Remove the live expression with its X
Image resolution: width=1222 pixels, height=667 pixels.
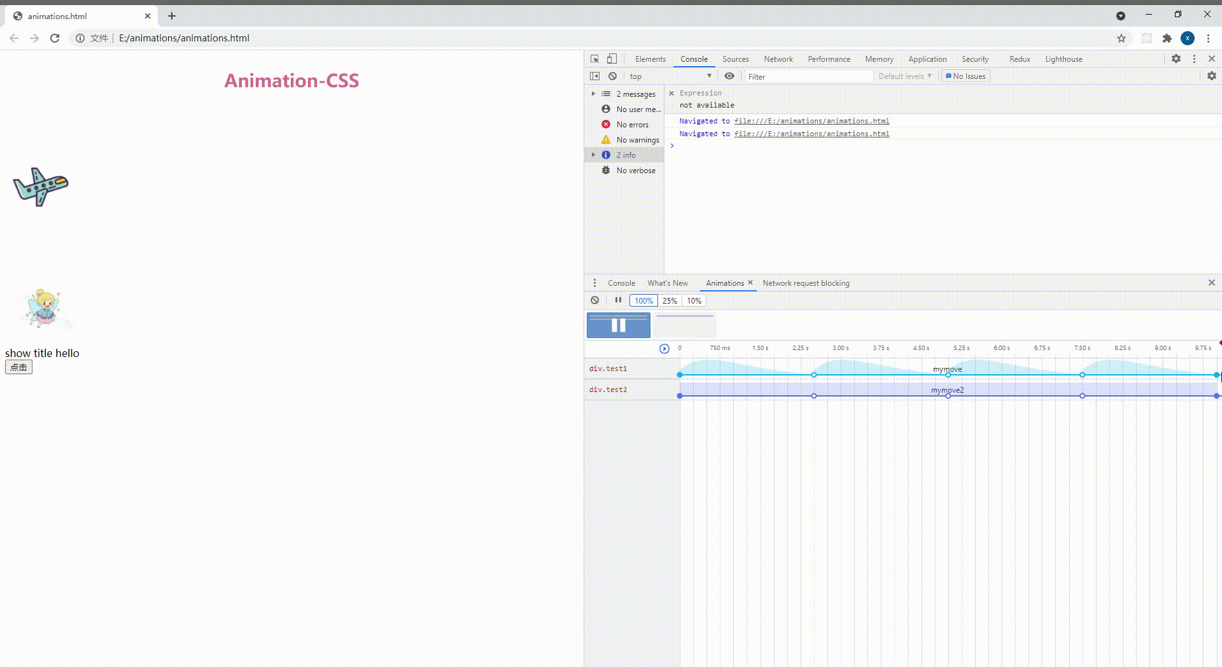pyautogui.click(x=671, y=93)
